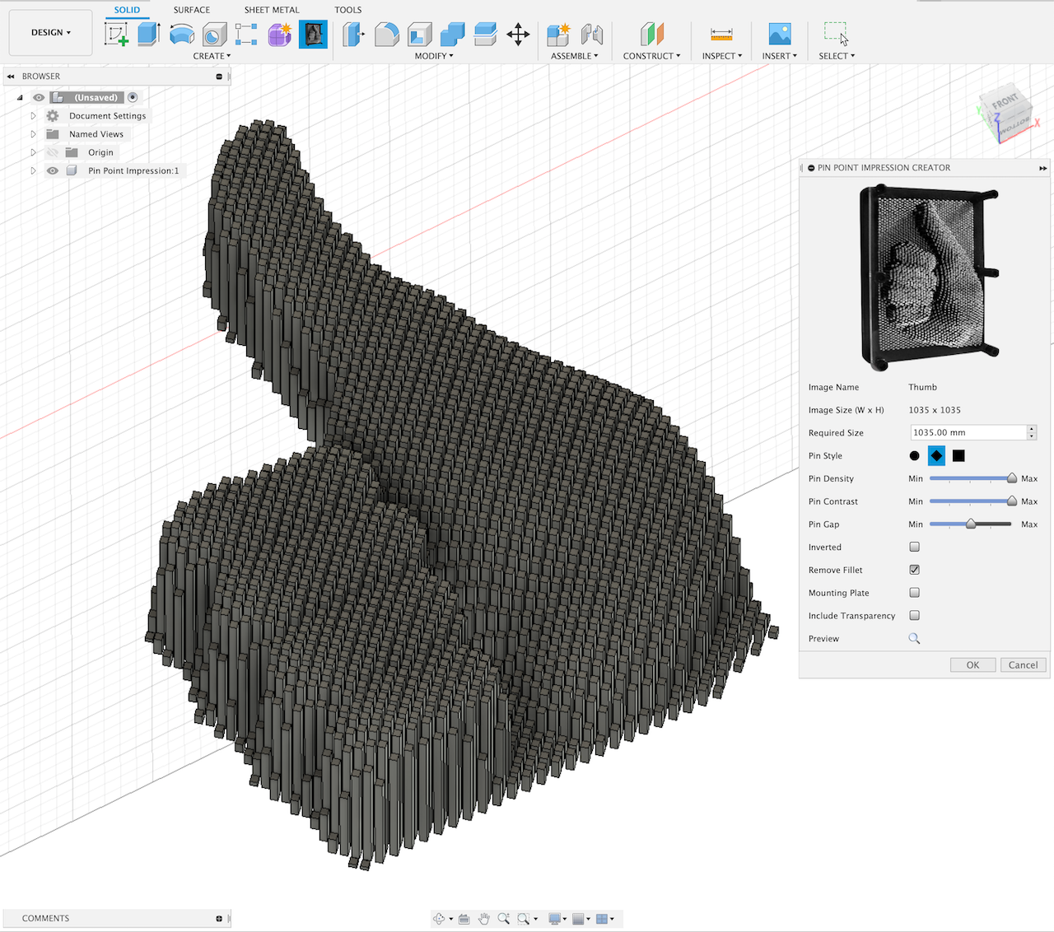The image size is (1054, 932).
Task: Expand the Document Settings tree node
Action: 34,116
